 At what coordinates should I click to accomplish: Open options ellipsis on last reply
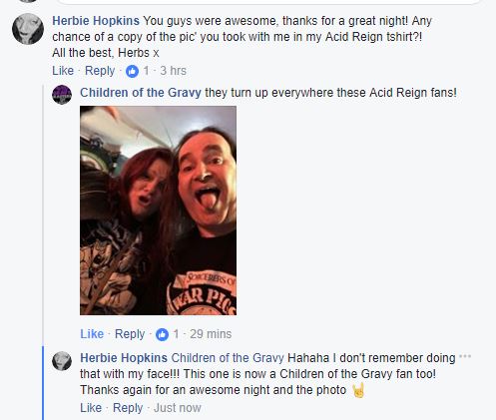[465, 356]
